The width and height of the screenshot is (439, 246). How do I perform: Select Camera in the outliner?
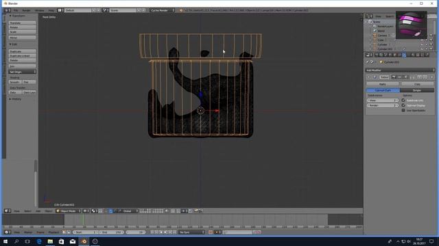click(x=382, y=36)
